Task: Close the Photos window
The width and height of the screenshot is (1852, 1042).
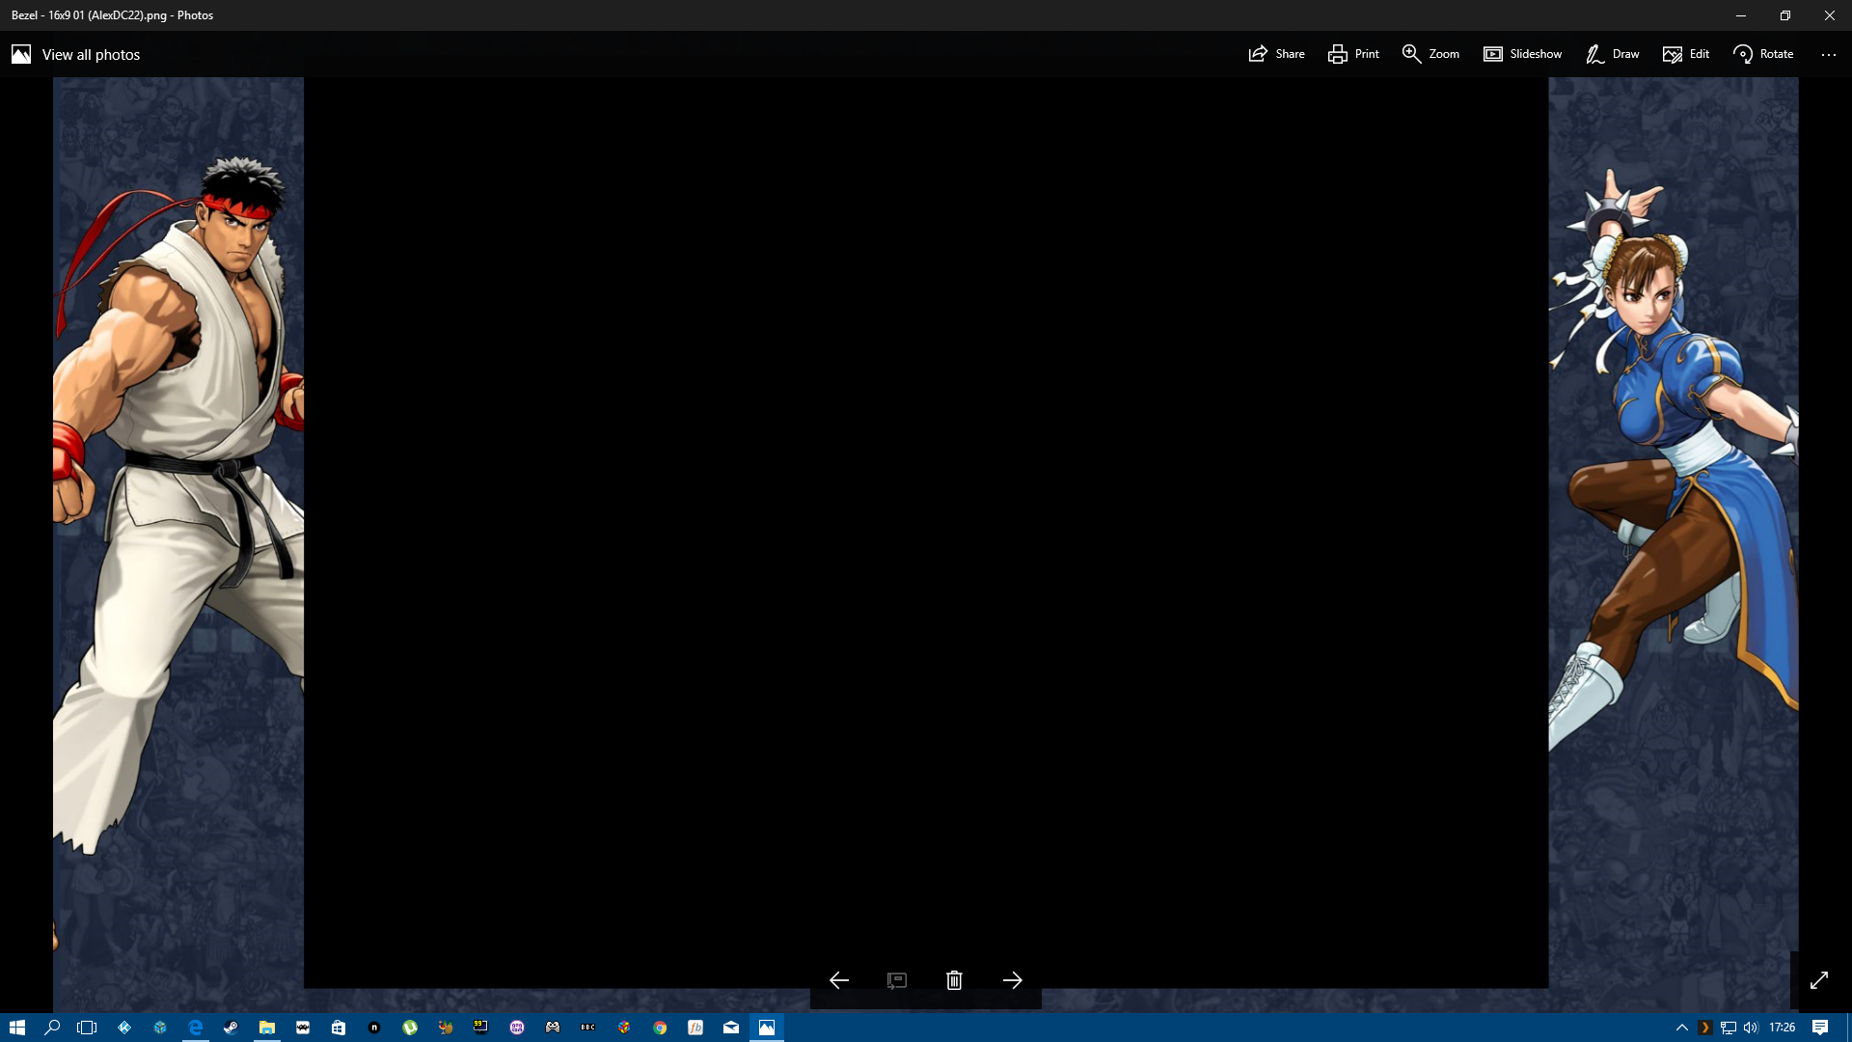Action: click(1830, 15)
